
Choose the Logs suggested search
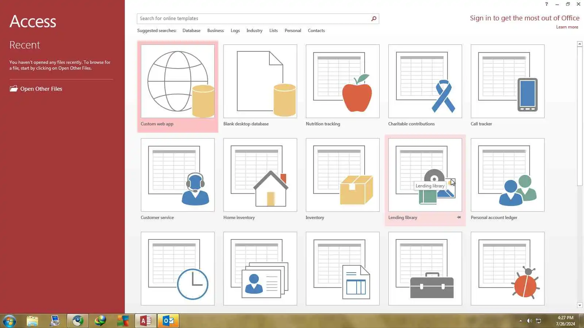(235, 31)
